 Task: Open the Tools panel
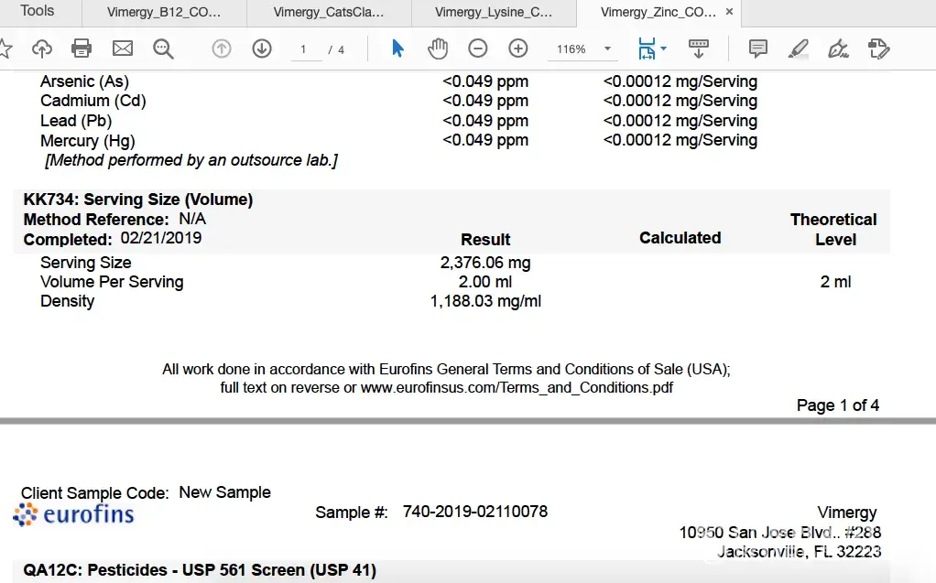click(x=38, y=12)
